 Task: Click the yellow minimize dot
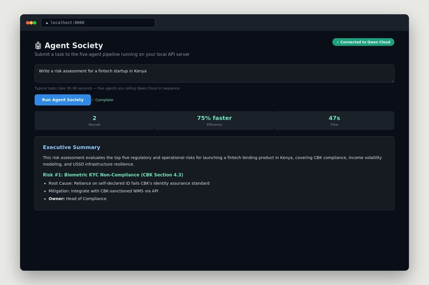31,23
